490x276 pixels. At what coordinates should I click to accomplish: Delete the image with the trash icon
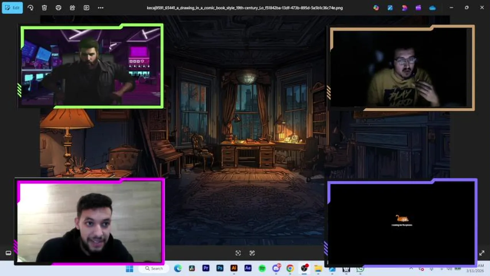click(44, 8)
